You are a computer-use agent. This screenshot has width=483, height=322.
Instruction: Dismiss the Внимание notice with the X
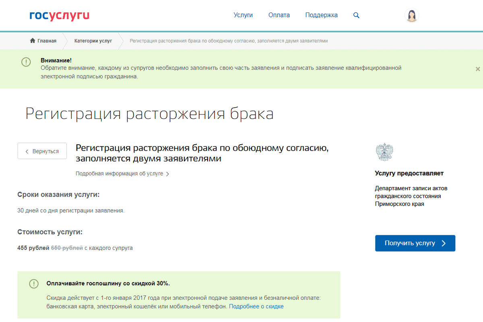pos(478,69)
